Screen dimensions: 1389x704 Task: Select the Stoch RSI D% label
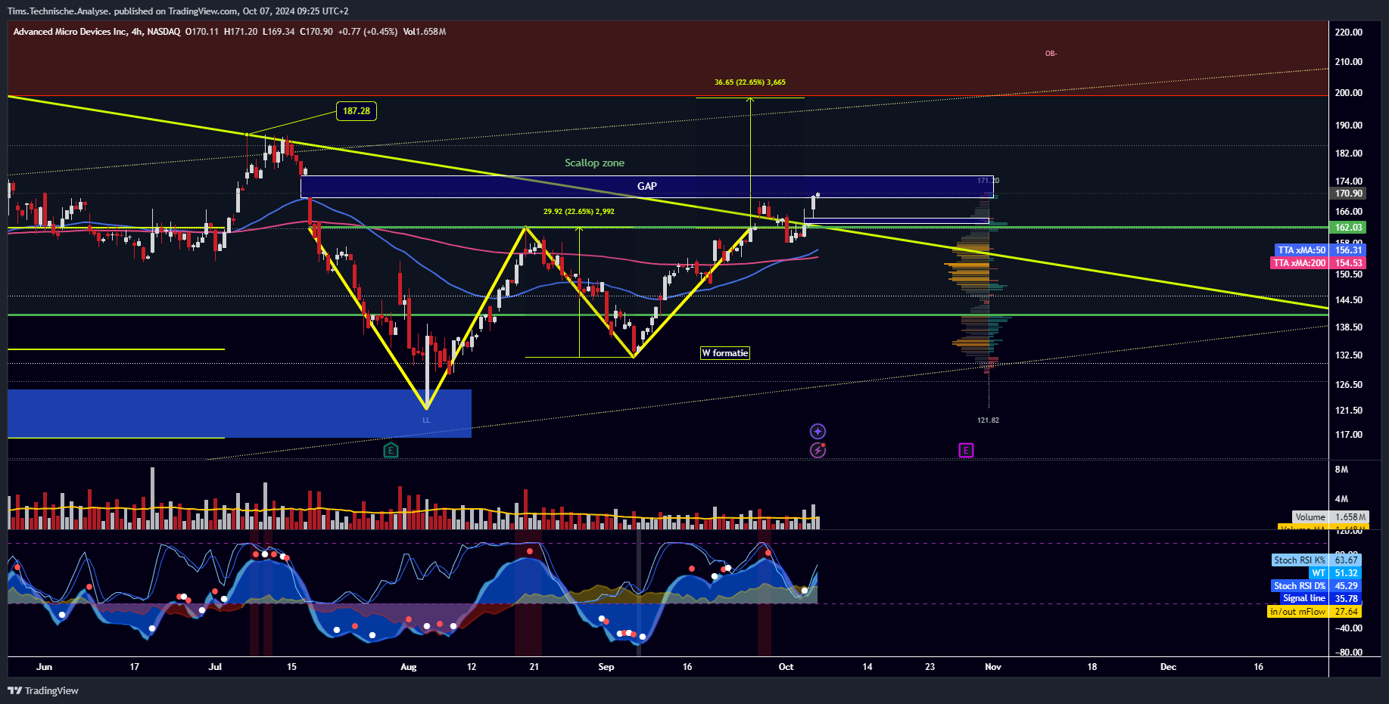1300,586
